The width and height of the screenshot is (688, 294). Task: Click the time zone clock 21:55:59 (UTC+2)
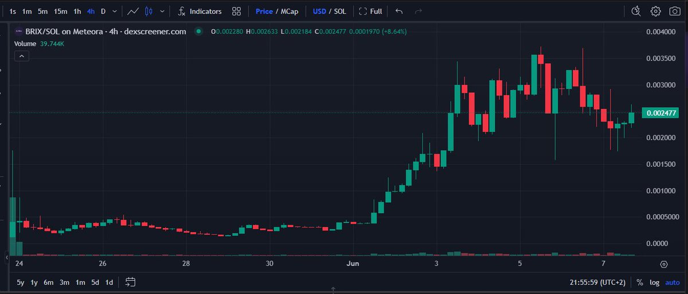point(598,282)
